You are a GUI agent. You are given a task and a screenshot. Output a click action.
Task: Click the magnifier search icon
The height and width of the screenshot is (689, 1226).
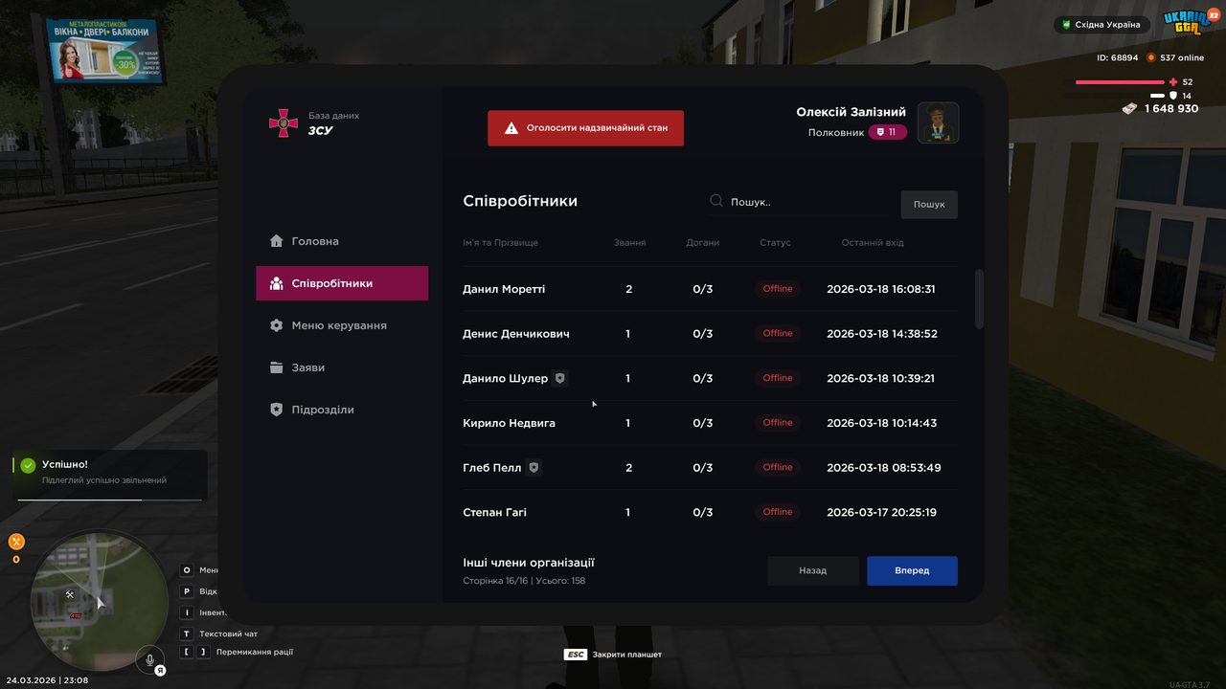[716, 201]
